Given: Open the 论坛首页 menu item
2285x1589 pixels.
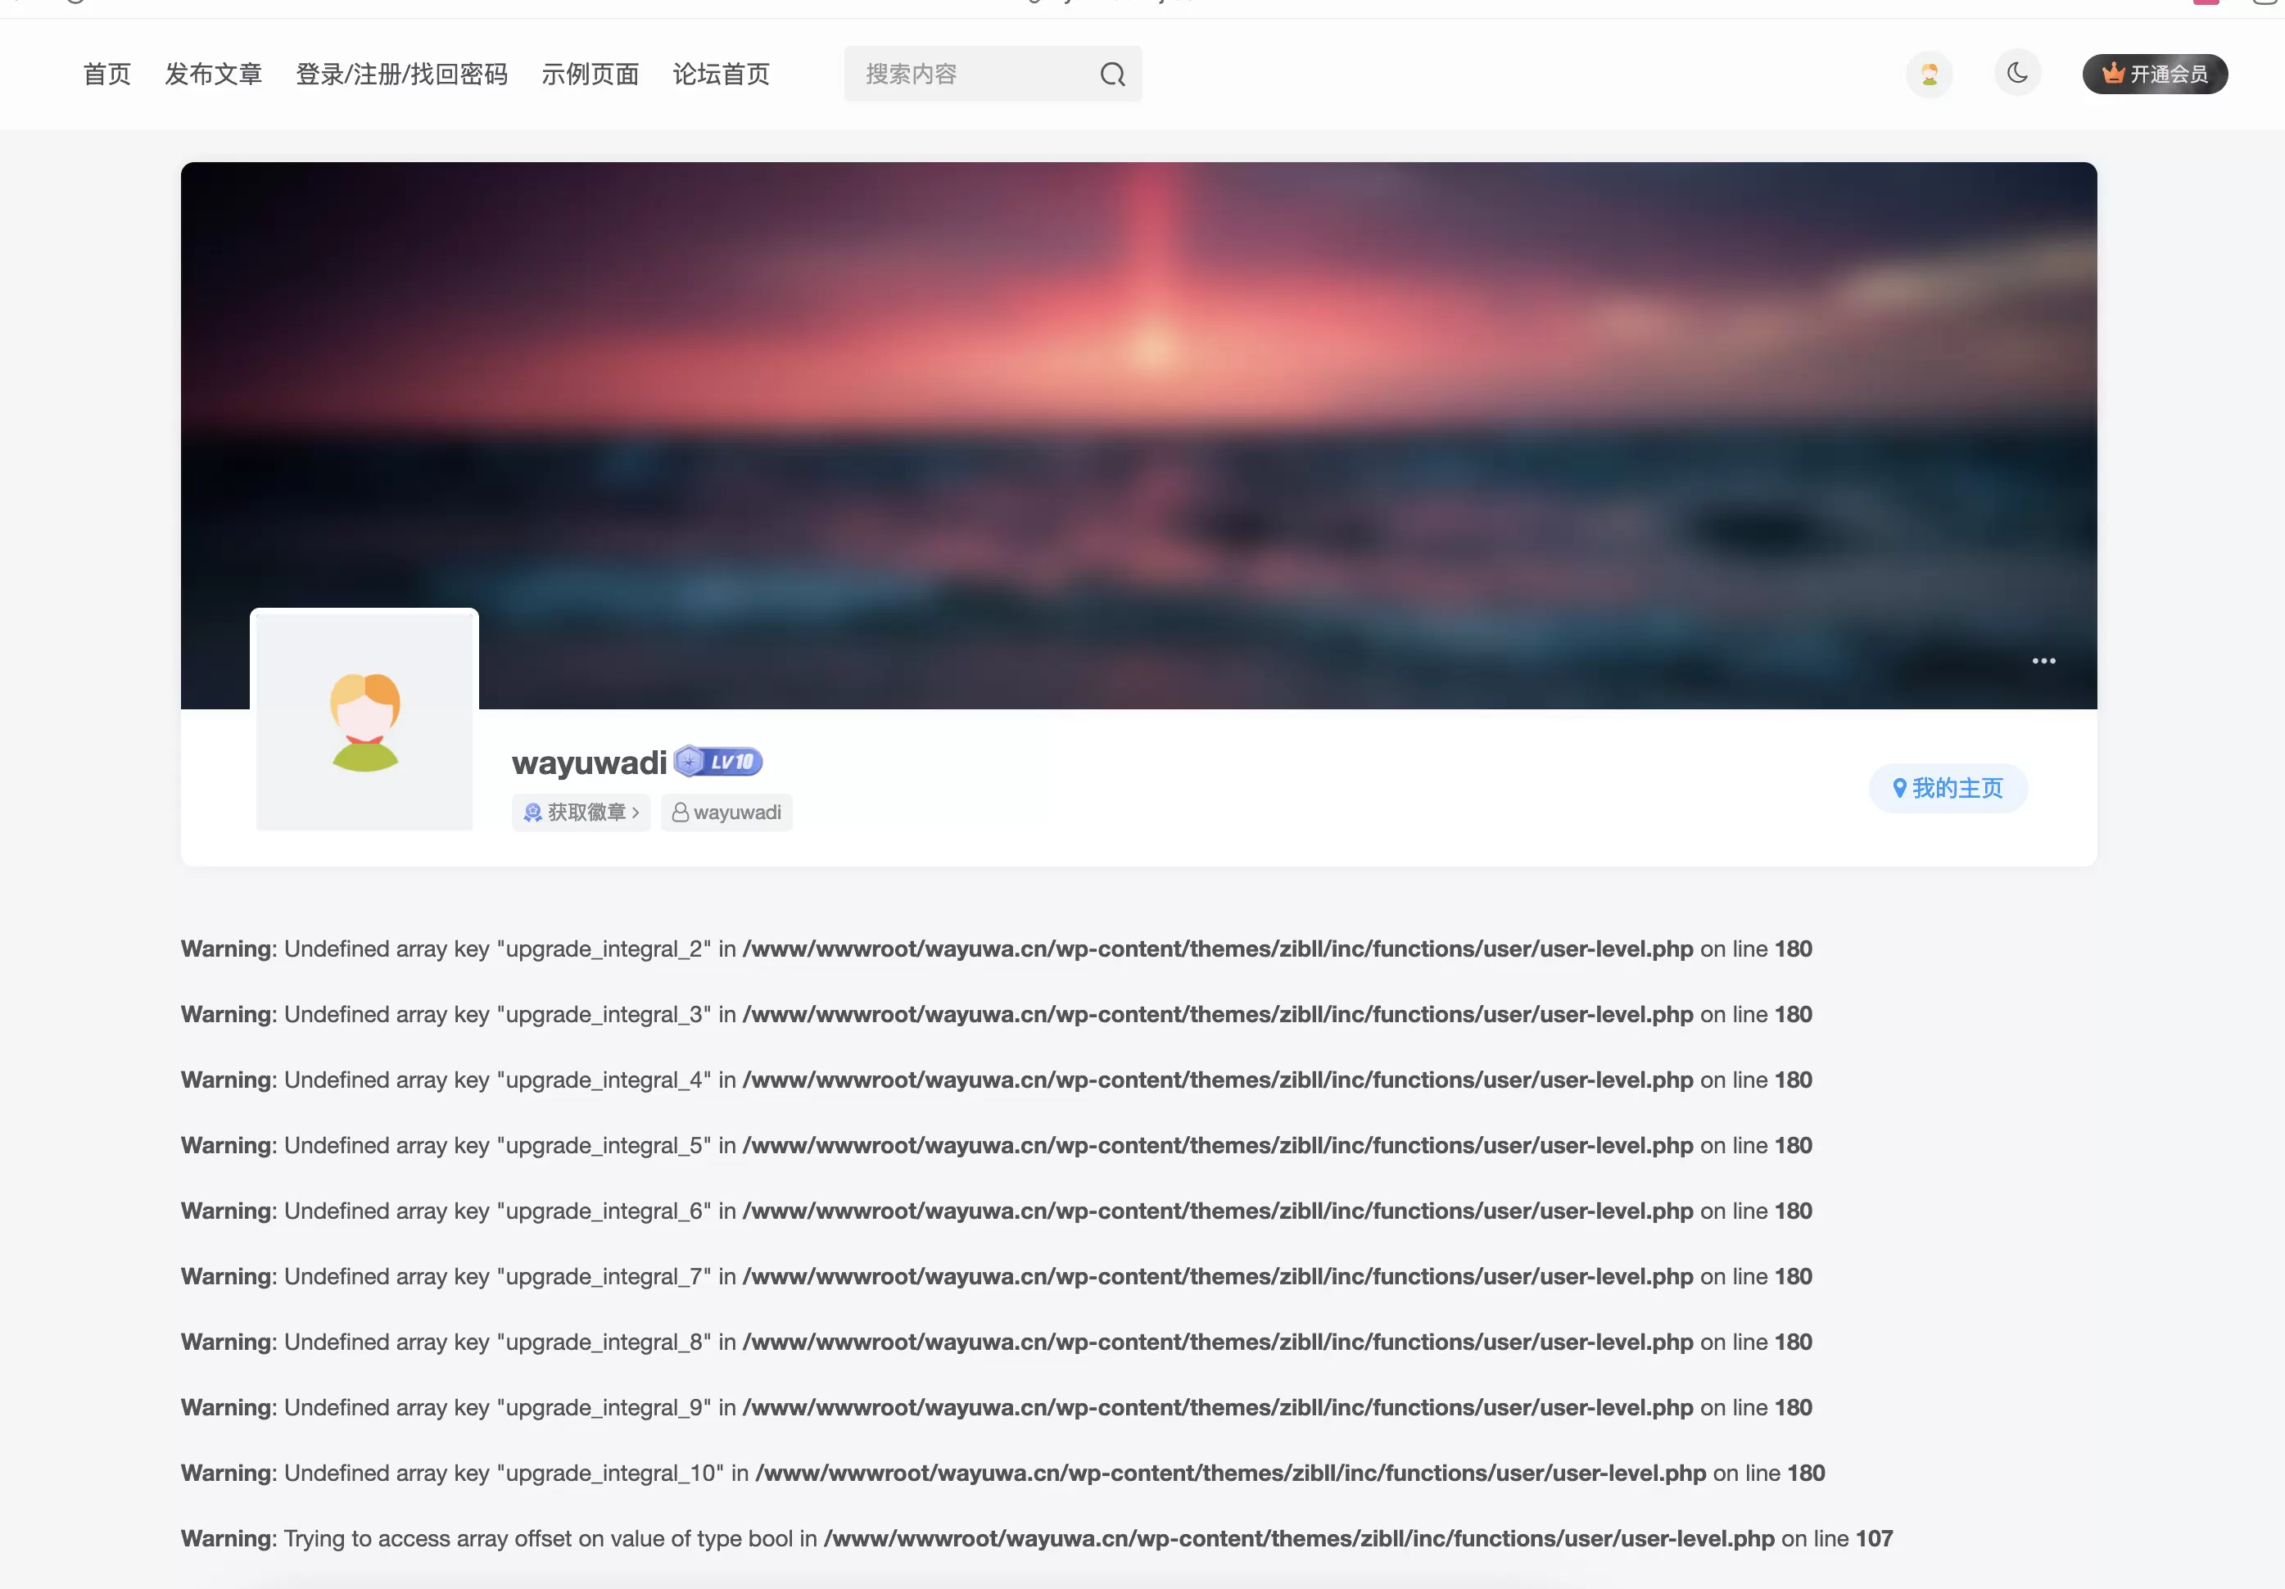Looking at the screenshot, I should click(x=721, y=75).
